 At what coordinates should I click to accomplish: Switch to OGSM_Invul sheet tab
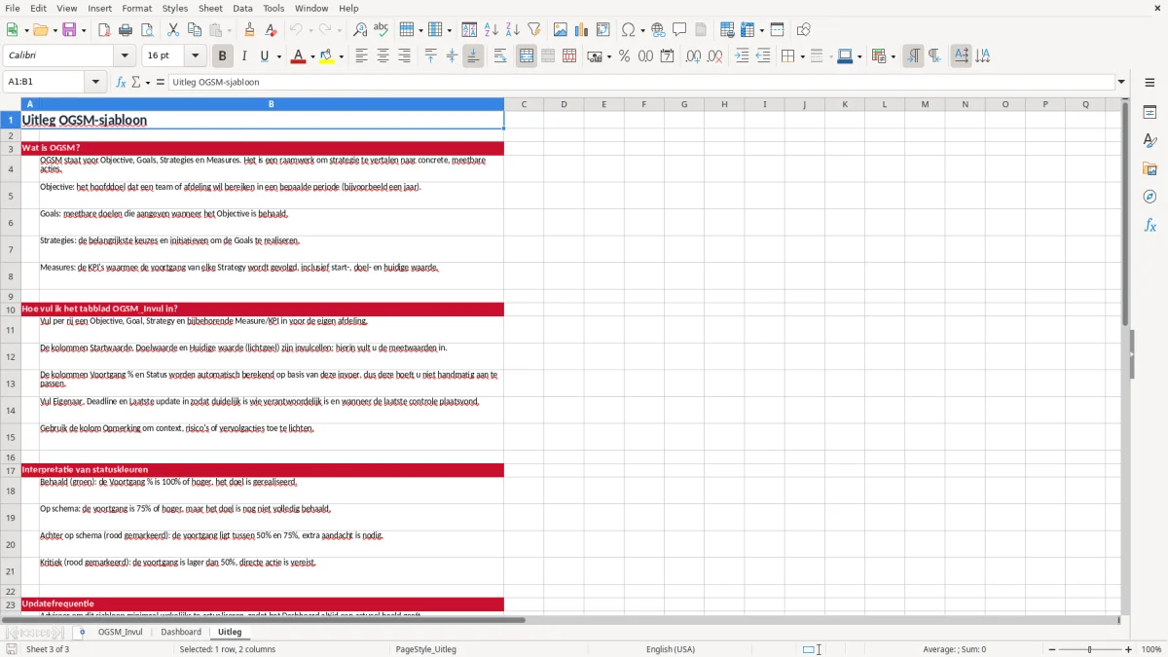coord(120,632)
